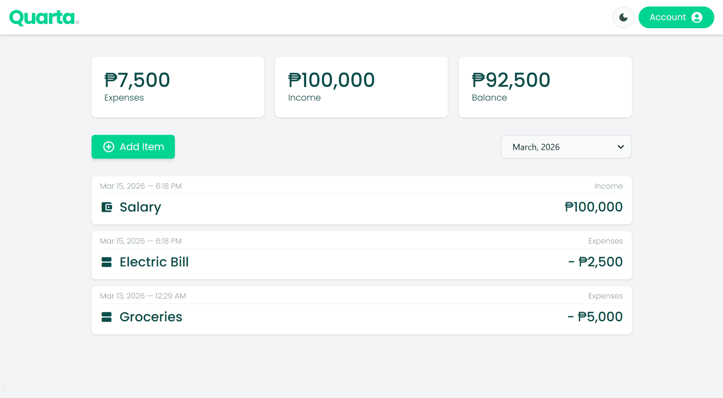
Task: Toggle dark mode with moon icon
Action: [623, 17]
